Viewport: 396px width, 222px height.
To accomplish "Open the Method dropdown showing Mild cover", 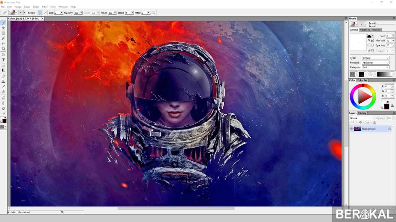I will [375, 62].
